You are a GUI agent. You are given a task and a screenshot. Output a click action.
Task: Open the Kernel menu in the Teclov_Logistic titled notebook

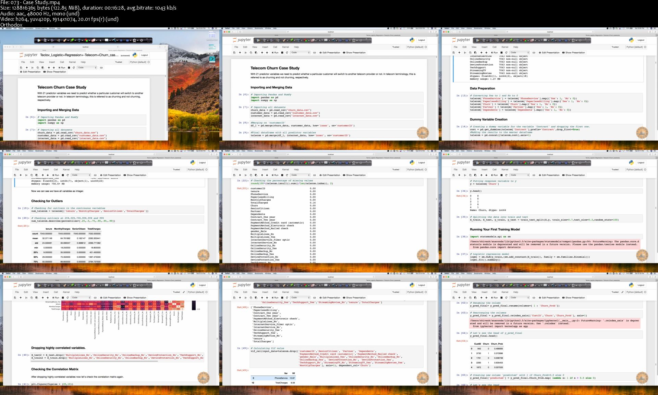[72, 62]
